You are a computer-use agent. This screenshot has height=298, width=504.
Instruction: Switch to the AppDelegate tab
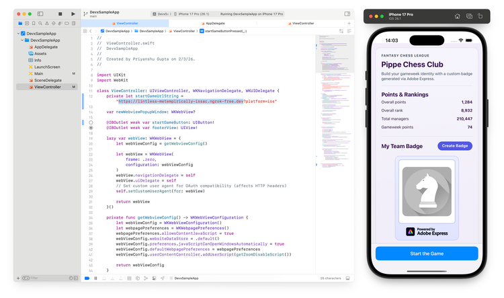213,23
